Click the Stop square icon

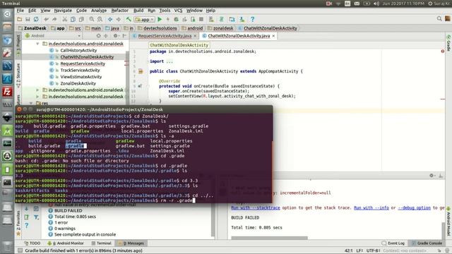pos(201,19)
